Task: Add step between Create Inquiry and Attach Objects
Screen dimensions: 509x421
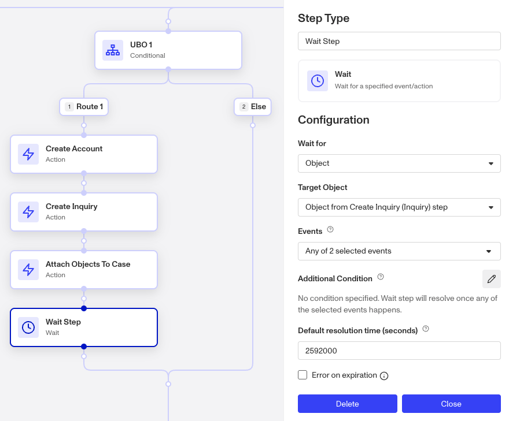Action: point(84,241)
